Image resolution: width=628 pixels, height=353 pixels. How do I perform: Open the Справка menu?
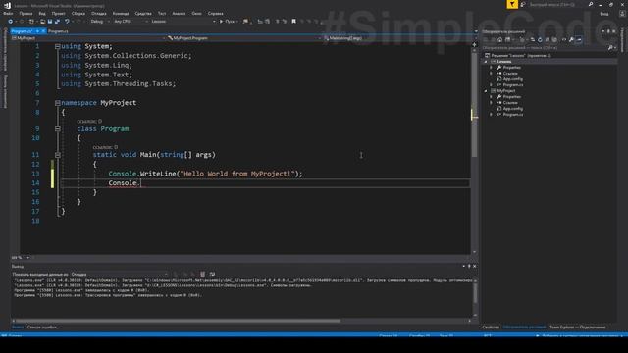216,13
